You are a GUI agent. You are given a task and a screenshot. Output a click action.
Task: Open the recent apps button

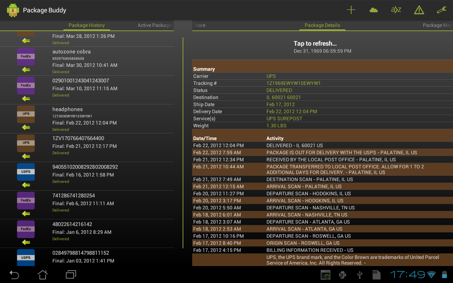pyautogui.click(x=71, y=275)
